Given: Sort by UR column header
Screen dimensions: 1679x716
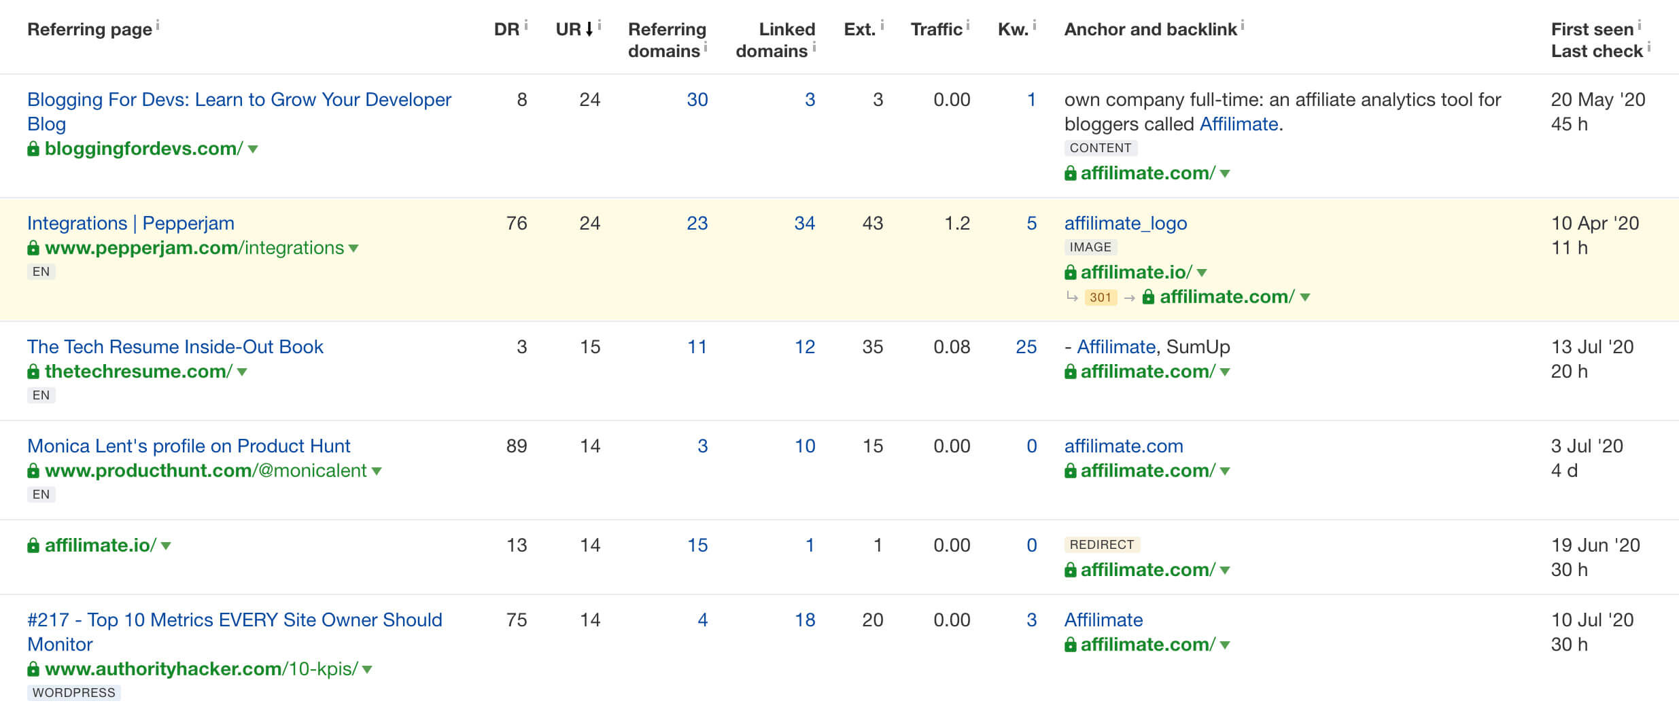Looking at the screenshot, I should tap(568, 29).
